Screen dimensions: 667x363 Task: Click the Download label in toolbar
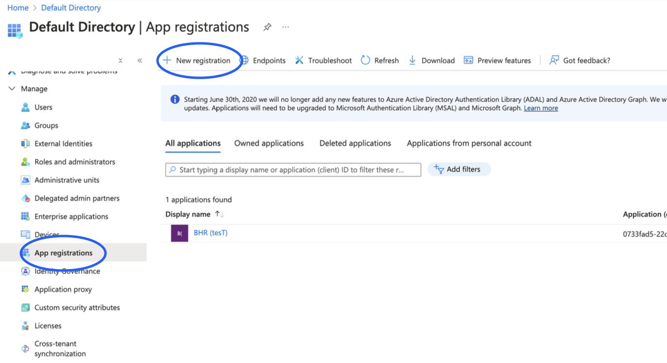tap(438, 60)
